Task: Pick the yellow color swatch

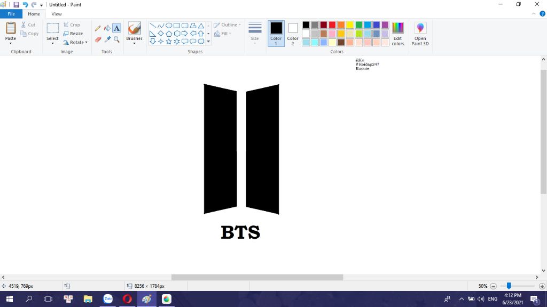Action: coord(350,25)
